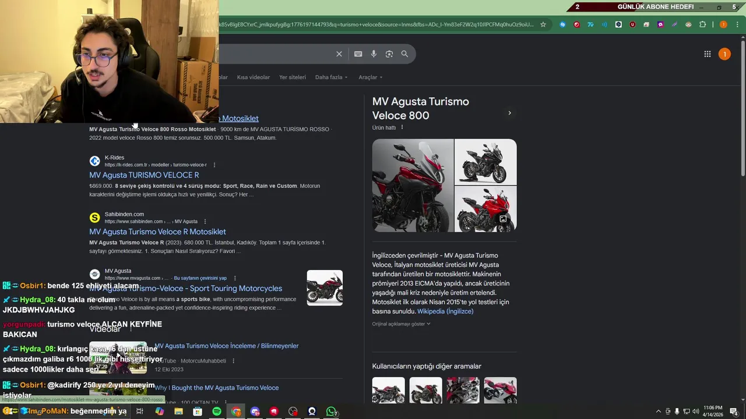This screenshot has width=746, height=419.
Task: Expand Orijinal açıklamayı göster
Action: coord(401,324)
